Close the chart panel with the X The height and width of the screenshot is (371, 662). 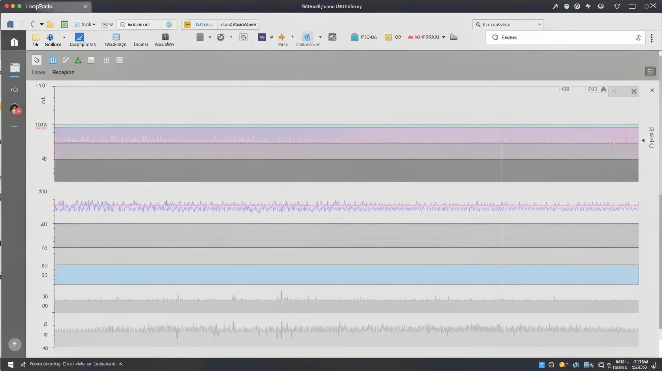point(652,90)
